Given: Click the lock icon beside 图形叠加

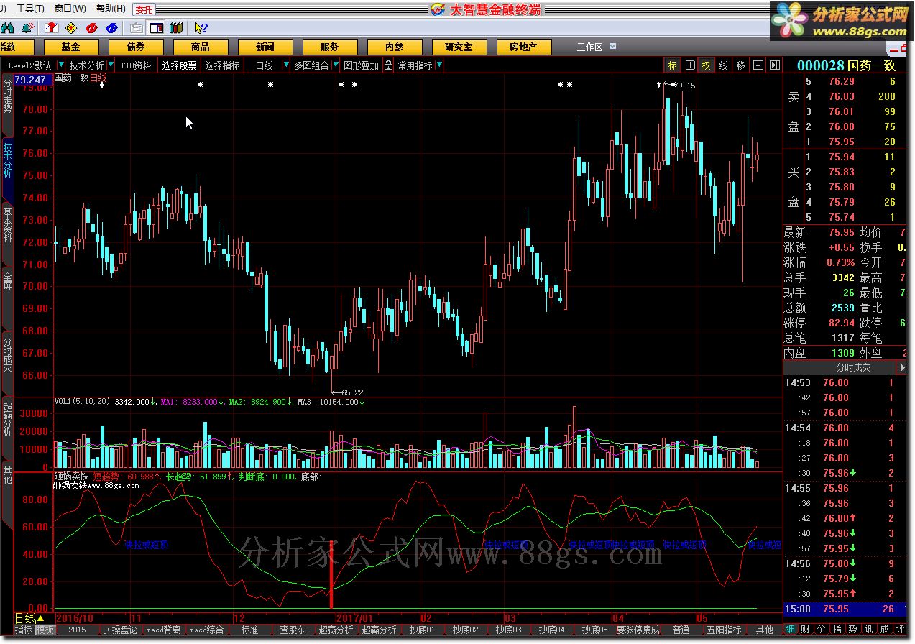Looking at the screenshot, I should point(388,65).
